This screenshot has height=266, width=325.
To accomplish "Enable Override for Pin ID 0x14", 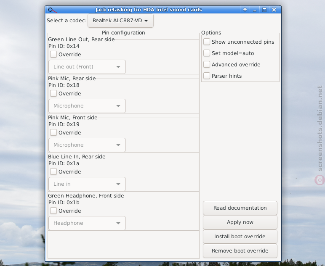I will point(53,54).
